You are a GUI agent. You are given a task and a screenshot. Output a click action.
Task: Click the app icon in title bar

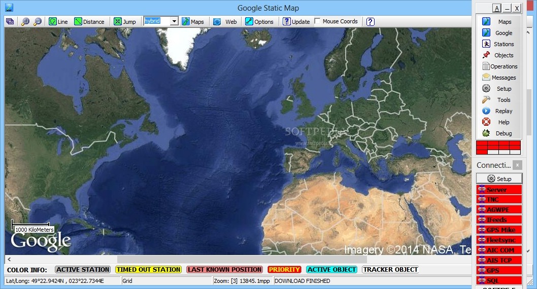click(9, 8)
